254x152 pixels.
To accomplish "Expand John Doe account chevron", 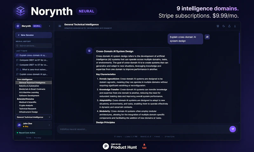I will pos(49,125).
